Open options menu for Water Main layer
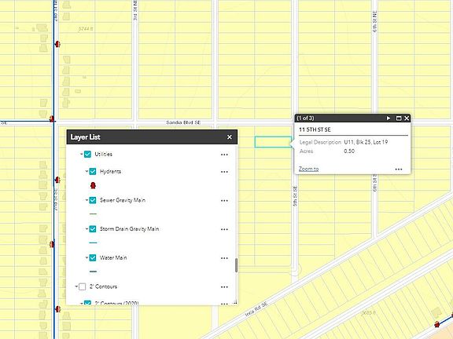 (x=224, y=258)
